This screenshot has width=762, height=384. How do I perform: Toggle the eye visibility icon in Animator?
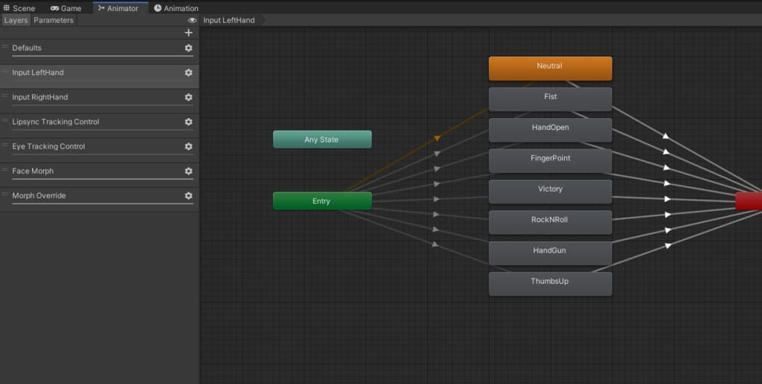(192, 21)
